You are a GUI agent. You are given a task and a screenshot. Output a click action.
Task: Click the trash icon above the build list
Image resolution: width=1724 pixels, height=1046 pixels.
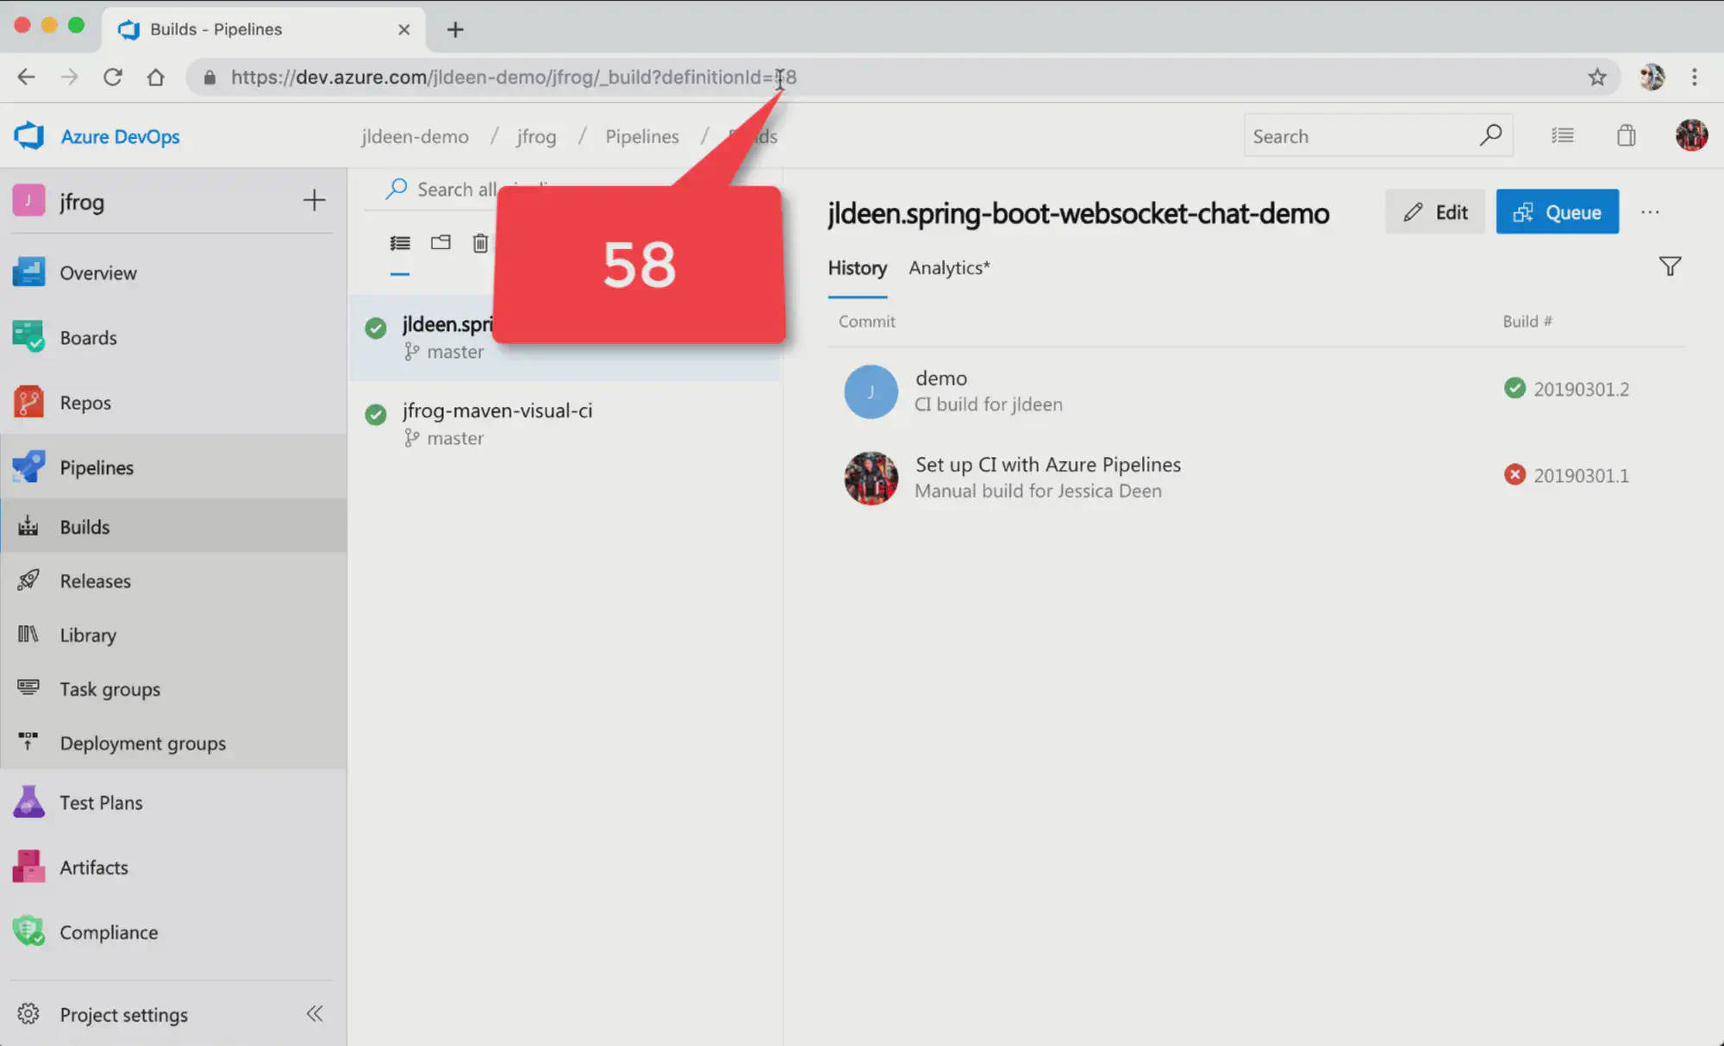[481, 243]
